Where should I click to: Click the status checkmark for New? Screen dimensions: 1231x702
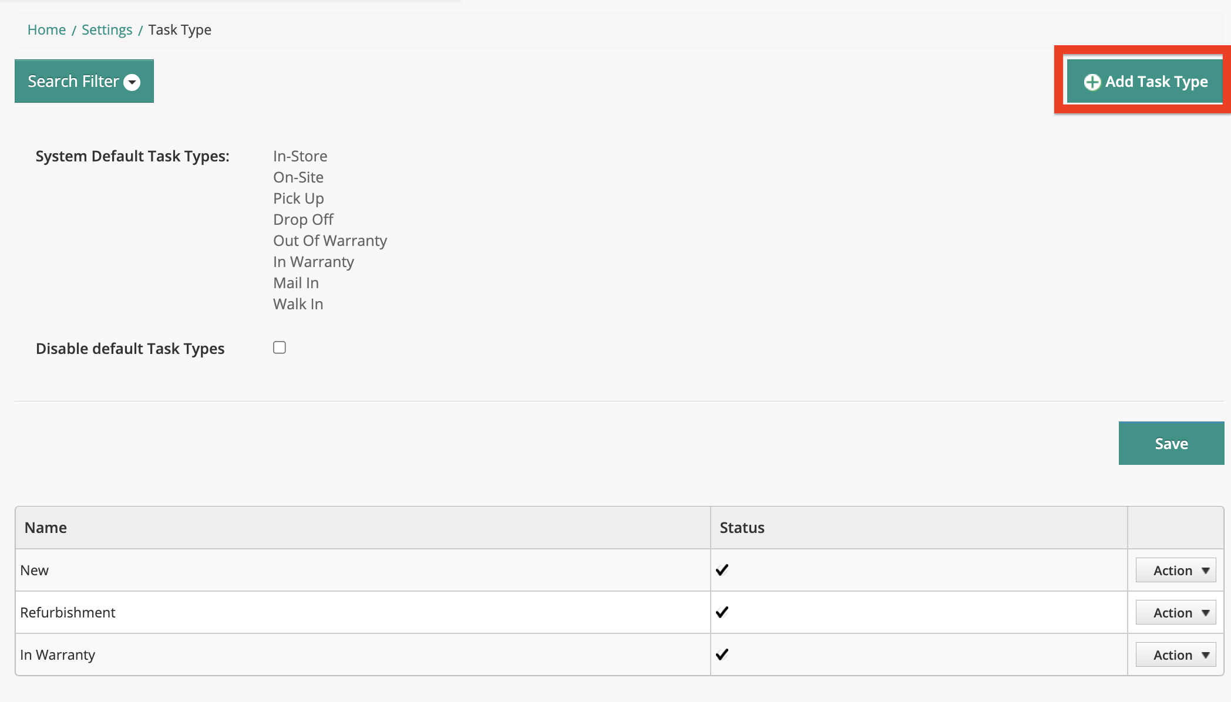[x=722, y=570]
